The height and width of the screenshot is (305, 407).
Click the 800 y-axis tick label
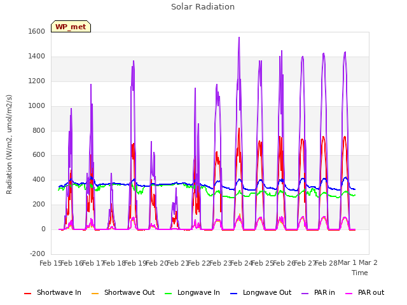pos(39,130)
